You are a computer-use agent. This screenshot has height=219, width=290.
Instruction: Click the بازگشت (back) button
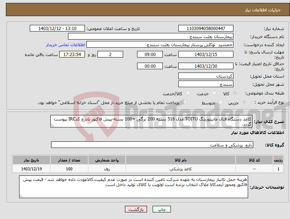(136, 209)
